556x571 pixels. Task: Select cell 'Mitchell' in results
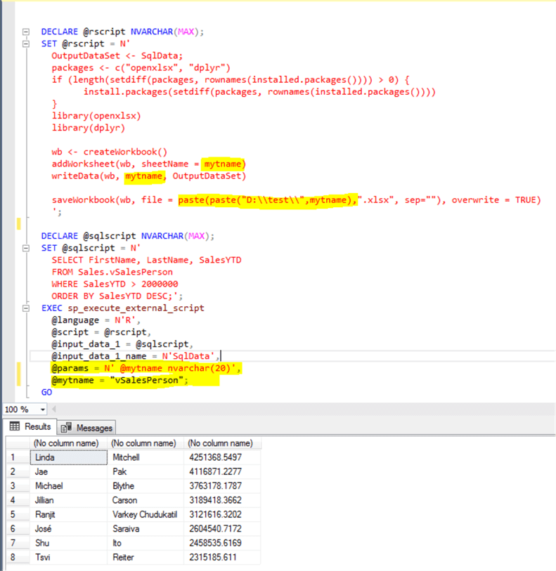pyautogui.click(x=146, y=457)
